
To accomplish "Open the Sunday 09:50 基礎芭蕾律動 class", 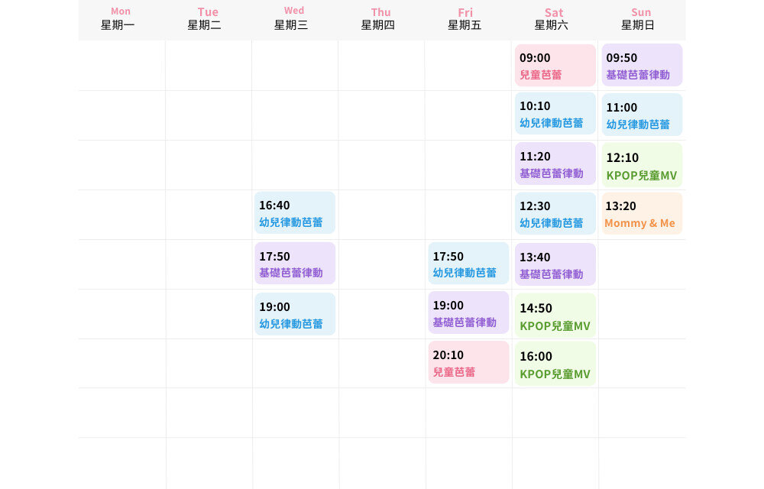I will (x=642, y=66).
